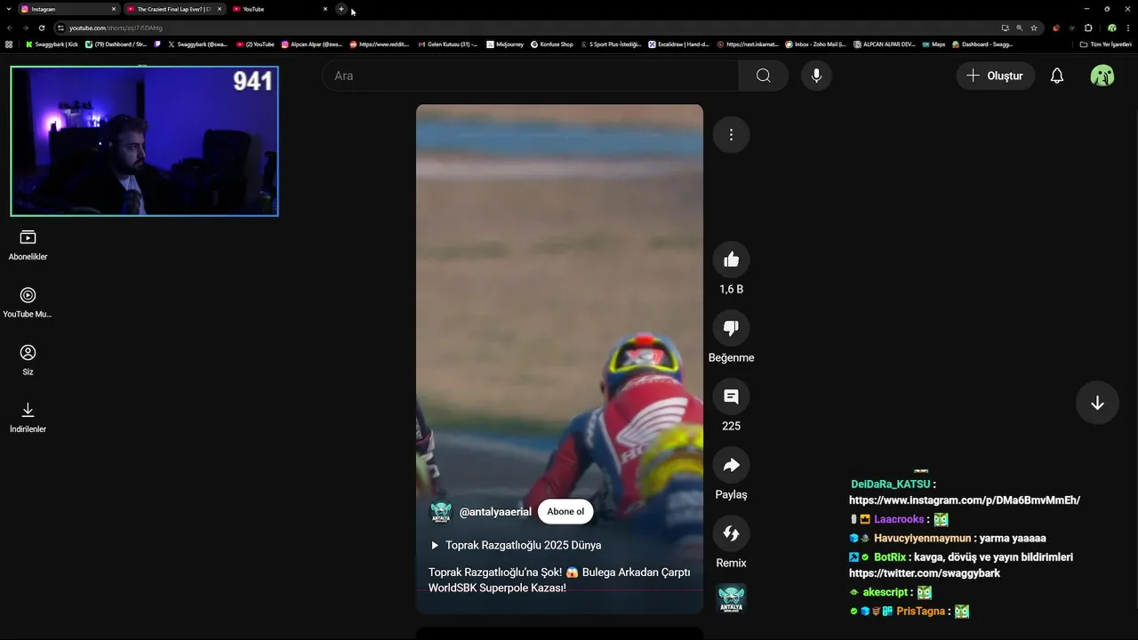Click the address bar URL

[x=116, y=28]
